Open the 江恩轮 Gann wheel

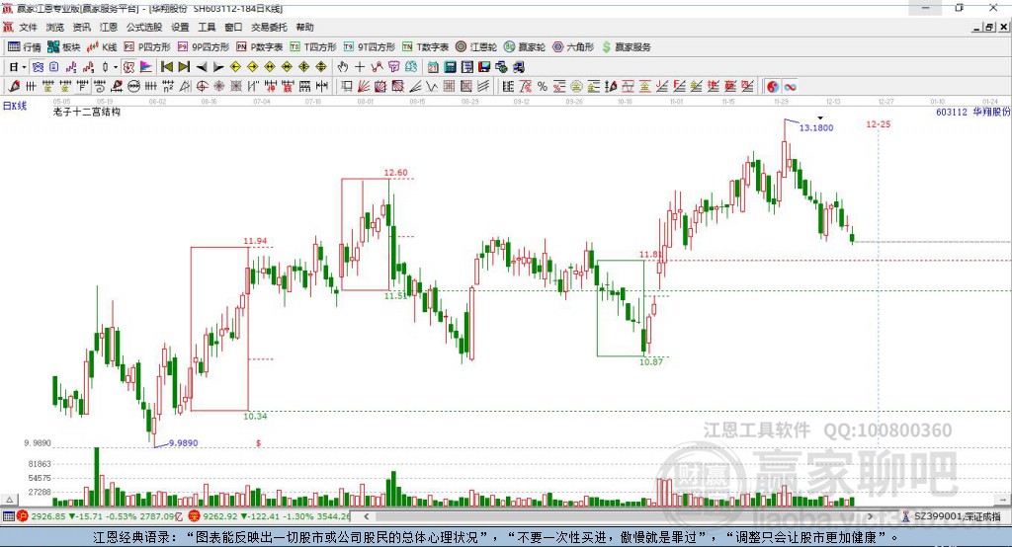(x=476, y=47)
